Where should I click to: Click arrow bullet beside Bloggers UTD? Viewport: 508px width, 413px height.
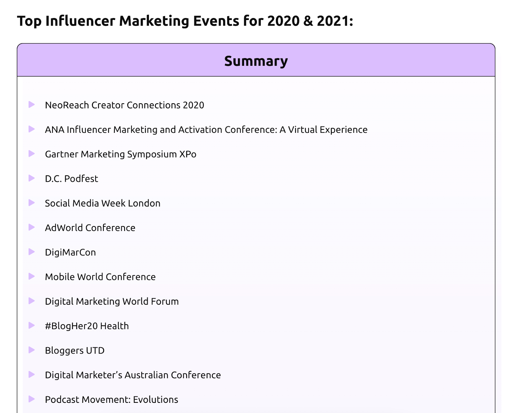(31, 350)
